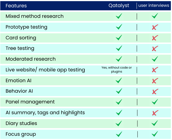
Task: Click the red cross in Card sorting row
Action: coord(155,38)
